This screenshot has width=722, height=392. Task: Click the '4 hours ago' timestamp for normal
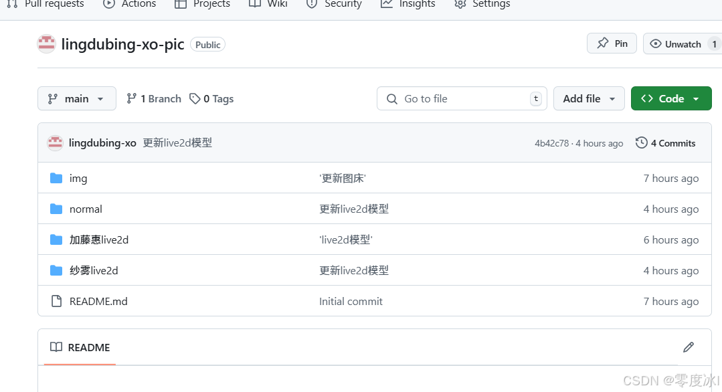tap(671, 209)
